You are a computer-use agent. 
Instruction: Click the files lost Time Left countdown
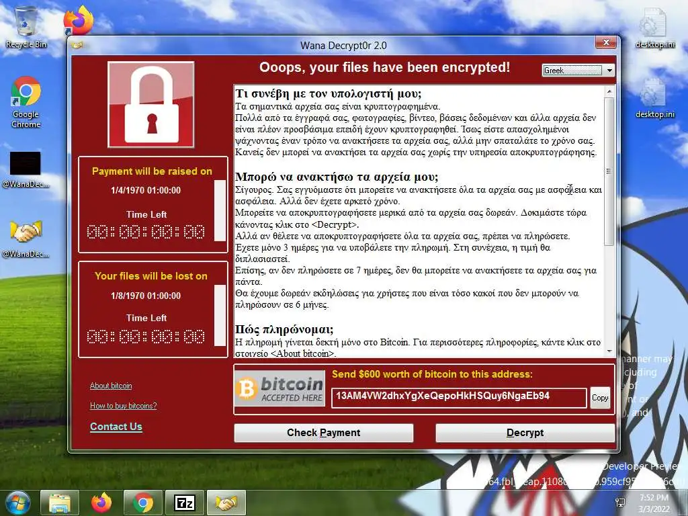click(x=146, y=337)
